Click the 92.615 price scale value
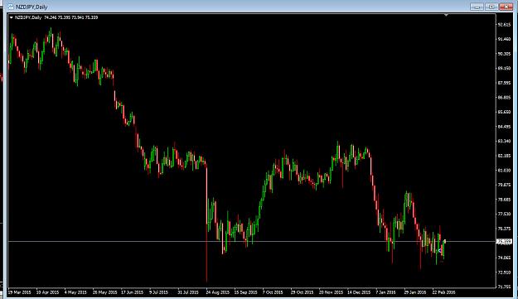The height and width of the screenshot is (299, 518). [x=504, y=25]
